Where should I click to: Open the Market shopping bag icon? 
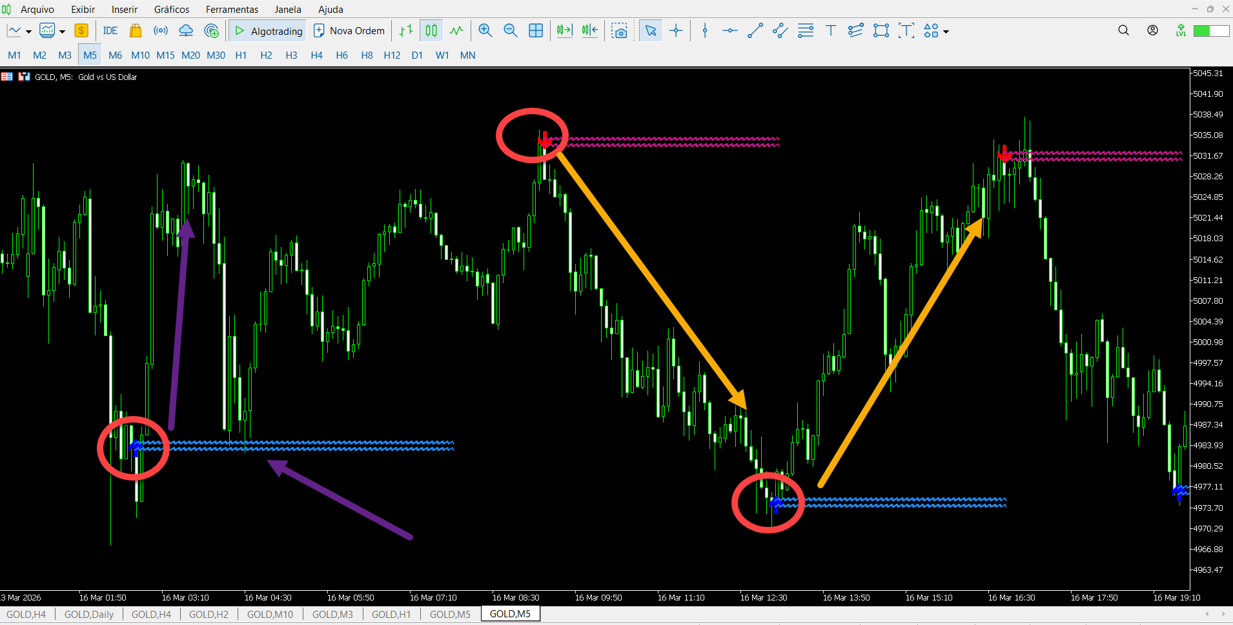[136, 31]
